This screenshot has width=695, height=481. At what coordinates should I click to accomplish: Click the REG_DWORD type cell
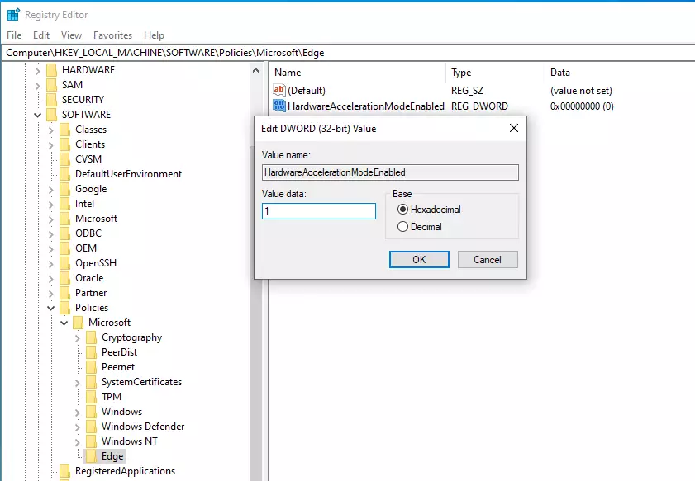[479, 106]
